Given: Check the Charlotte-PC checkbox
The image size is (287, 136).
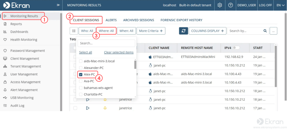Looking at the screenshot, I should [80, 94].
